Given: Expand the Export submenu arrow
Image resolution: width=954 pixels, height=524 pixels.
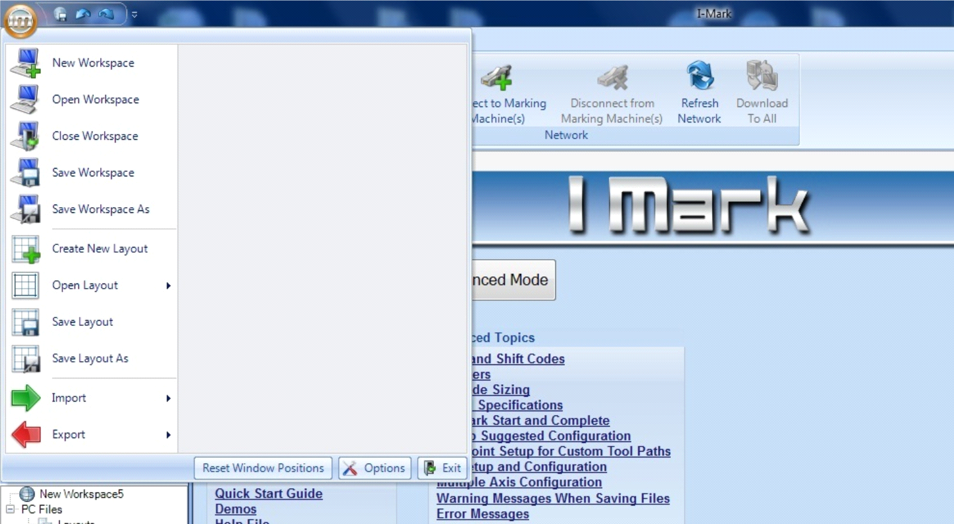Looking at the screenshot, I should pyautogui.click(x=168, y=435).
